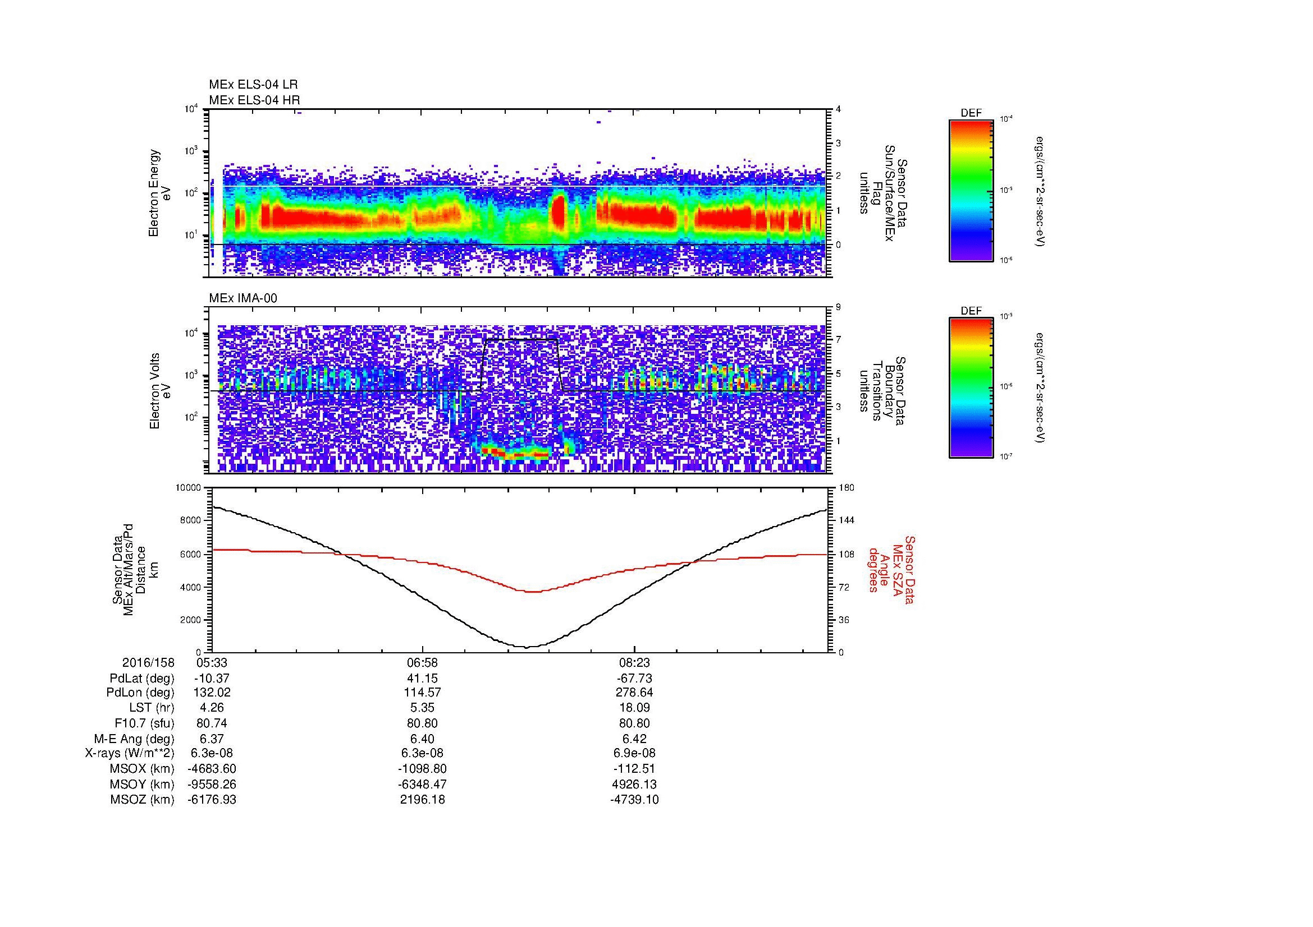Click the MEx Alt/Mars/Pd Distance km label
The image size is (1313, 927).
click(x=135, y=569)
